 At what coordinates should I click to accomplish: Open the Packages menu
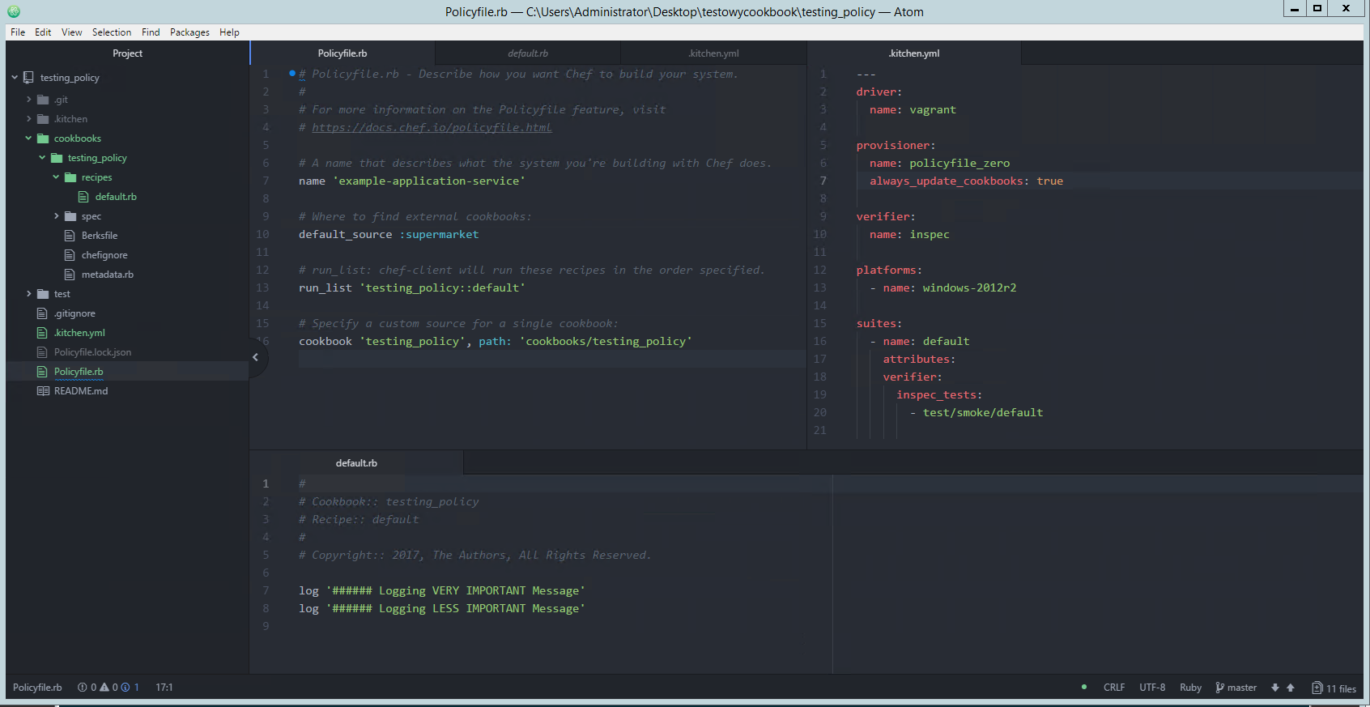pos(189,32)
